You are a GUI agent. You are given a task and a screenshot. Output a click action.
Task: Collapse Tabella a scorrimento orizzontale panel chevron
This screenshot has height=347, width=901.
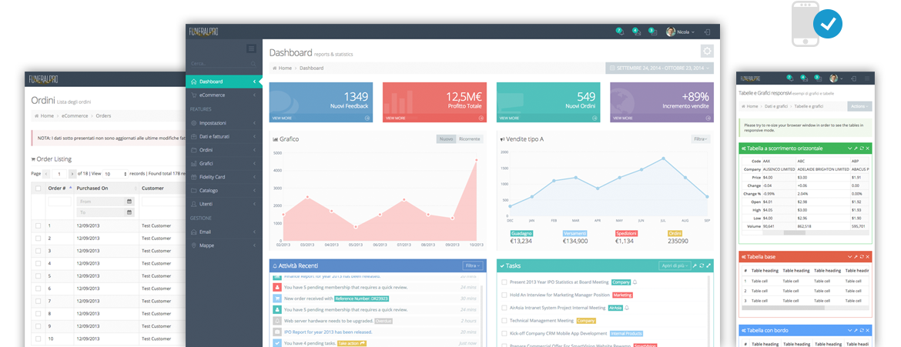pos(850,148)
